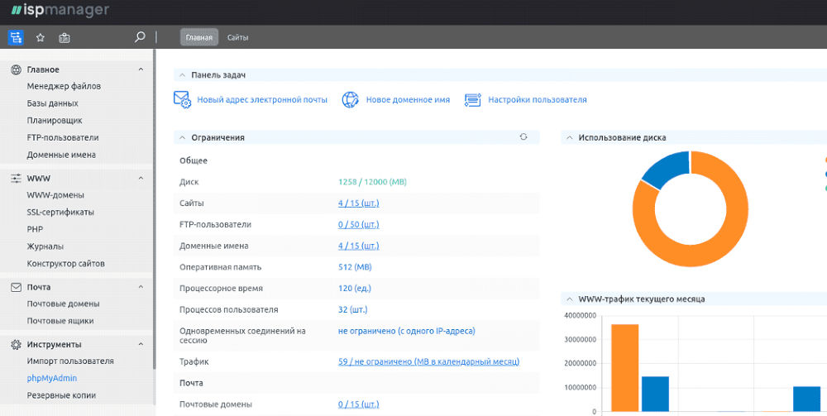This screenshot has height=416, width=827.
Task: Click the clipboard icon in toolbar
Action: (x=65, y=37)
